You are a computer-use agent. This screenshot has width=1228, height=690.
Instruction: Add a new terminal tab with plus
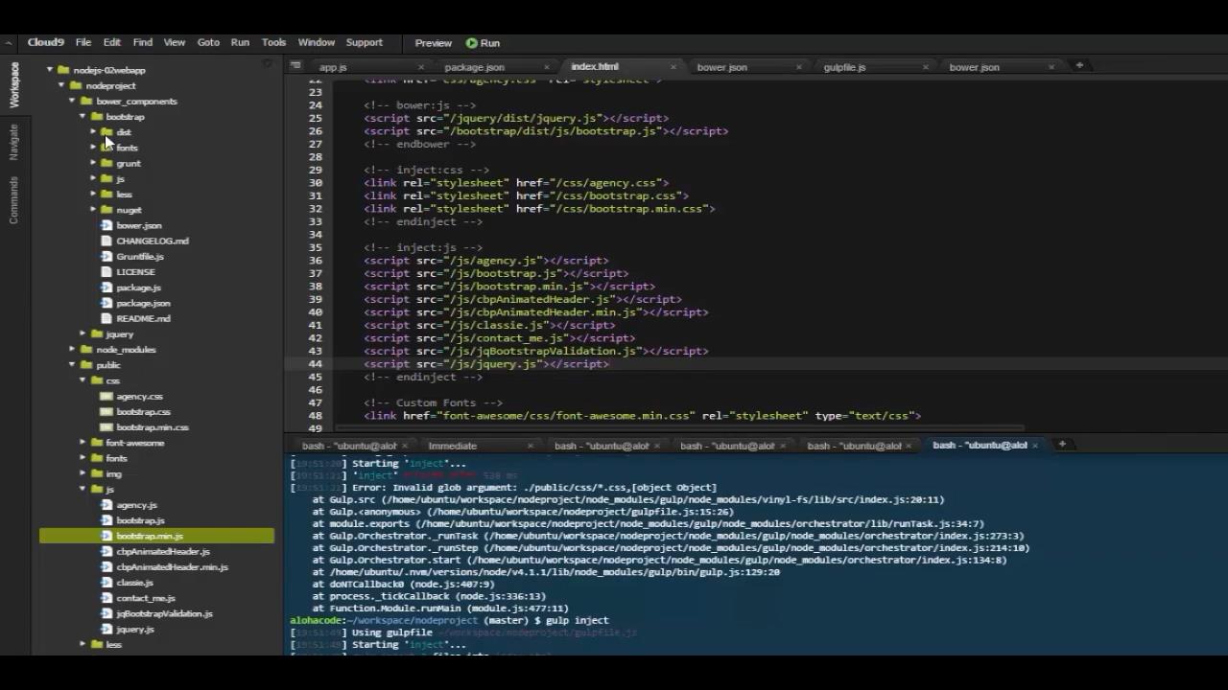pos(1062,445)
